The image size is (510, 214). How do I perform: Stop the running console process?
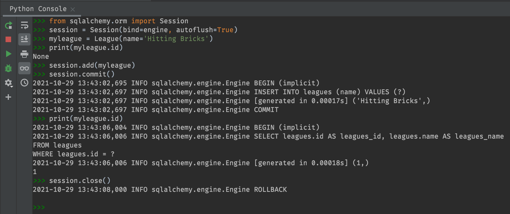[8, 40]
